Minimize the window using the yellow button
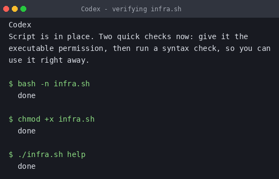279x179 pixels. pos(15,9)
